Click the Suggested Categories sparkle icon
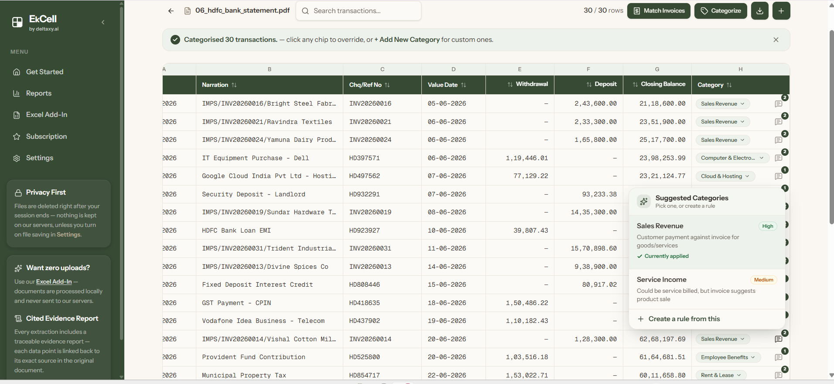Image resolution: width=834 pixels, height=384 pixels. (644, 201)
